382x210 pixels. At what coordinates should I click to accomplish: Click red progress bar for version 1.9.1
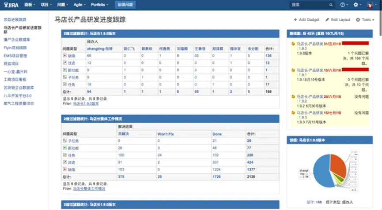coord(355,70)
